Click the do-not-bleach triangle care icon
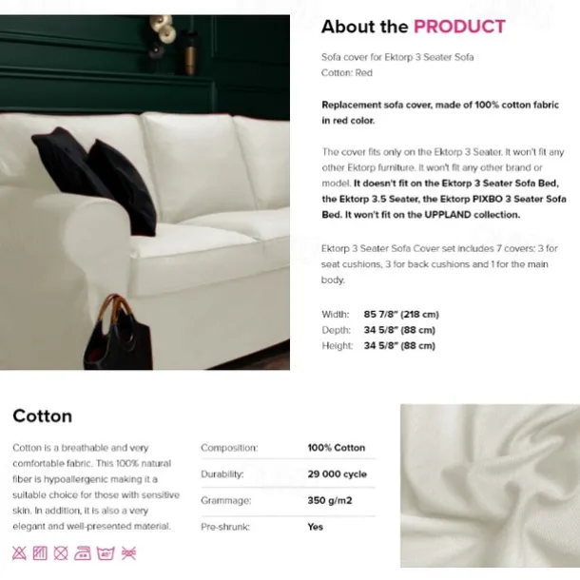Viewport: 580px width, 580px height. pyautogui.click(x=19, y=553)
